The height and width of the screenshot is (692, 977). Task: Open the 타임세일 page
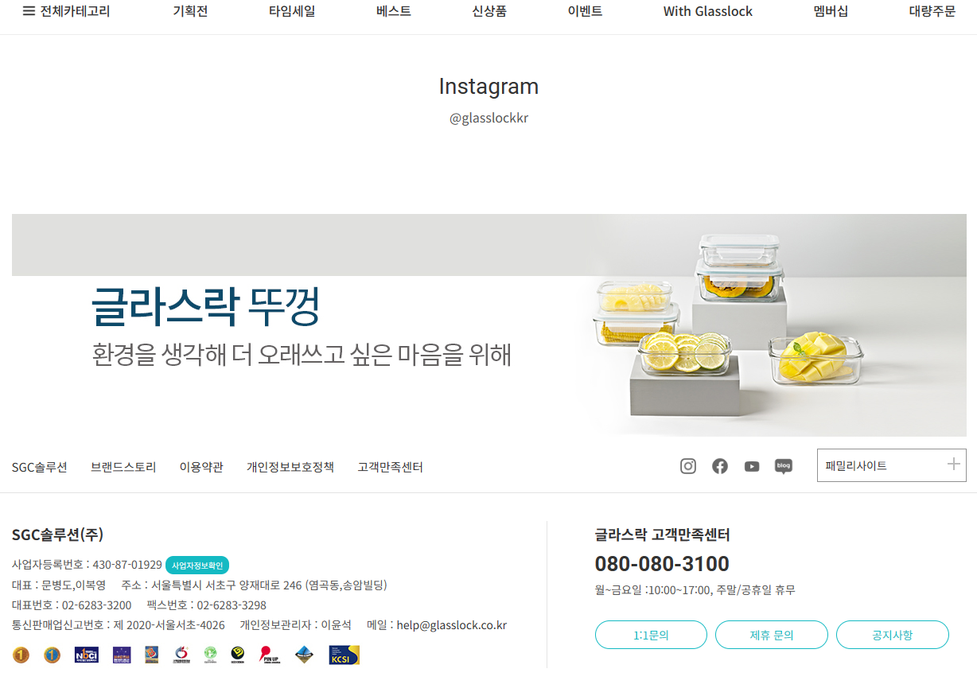[x=292, y=11]
